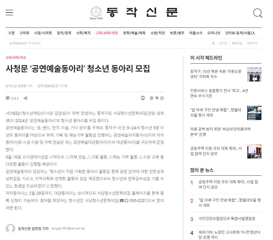The image size is (273, 240).
Task: Click thumbnail for 정월대보름 행사 article
Action: (x=254, y=113)
